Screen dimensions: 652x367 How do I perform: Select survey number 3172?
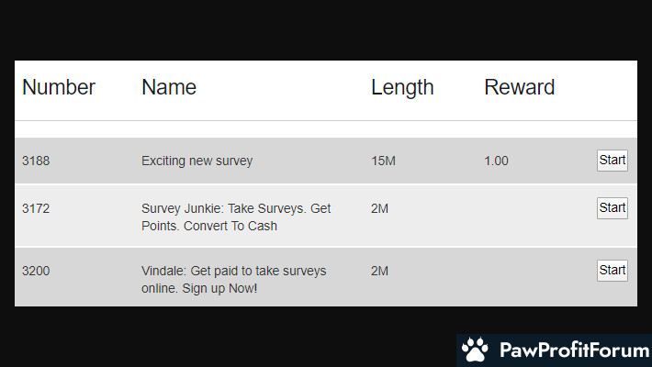click(x=36, y=209)
